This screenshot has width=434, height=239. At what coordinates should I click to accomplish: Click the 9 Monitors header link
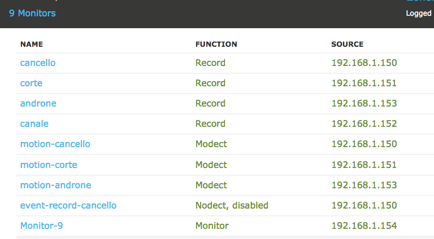pos(32,14)
